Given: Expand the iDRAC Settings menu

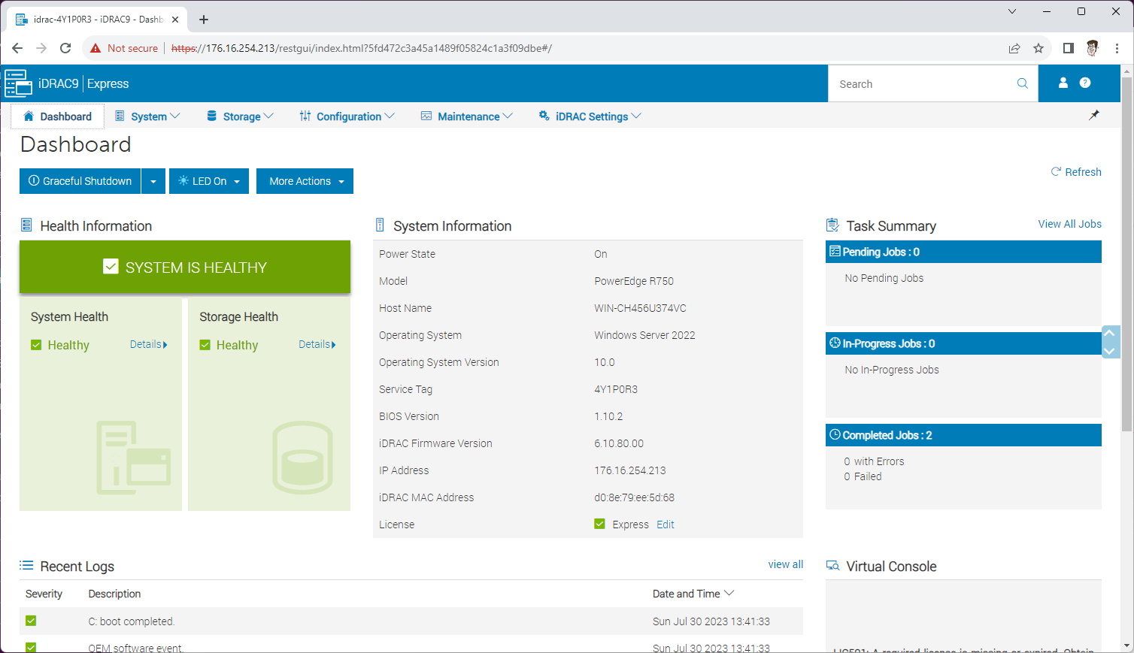Looking at the screenshot, I should pos(590,116).
